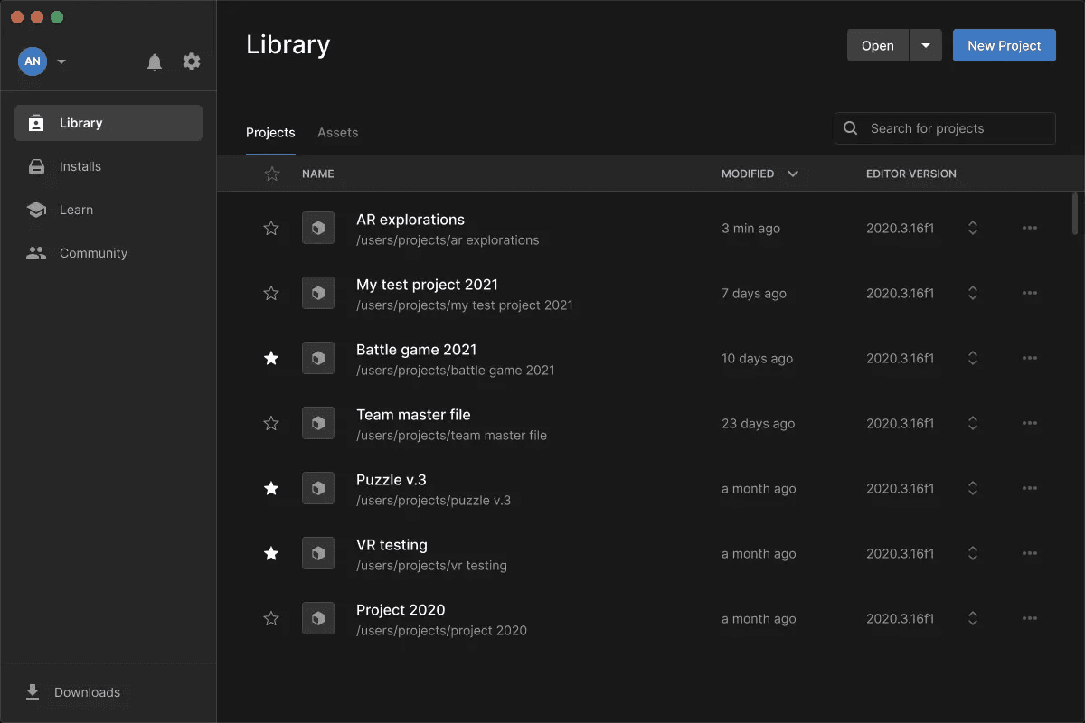1085x723 pixels.
Task: Click the AR explorations project cube icon
Action: 318,228
